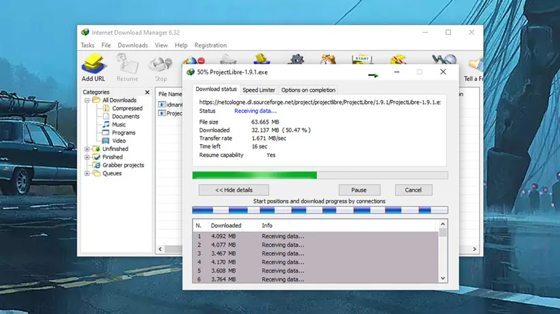Open the Downloads menu

click(x=132, y=46)
